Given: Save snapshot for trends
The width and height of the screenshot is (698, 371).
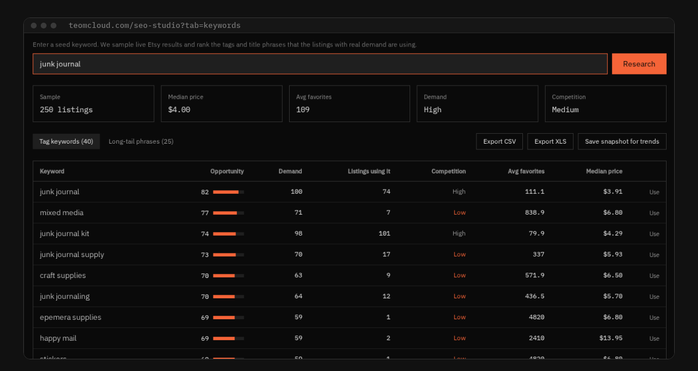Looking at the screenshot, I should (x=622, y=141).
